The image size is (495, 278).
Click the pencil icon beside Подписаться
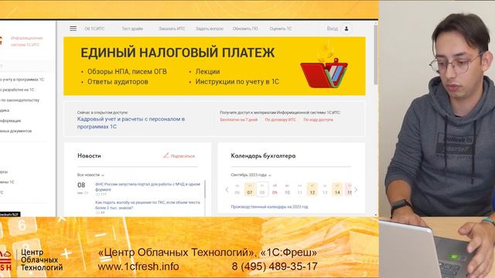coord(166,155)
